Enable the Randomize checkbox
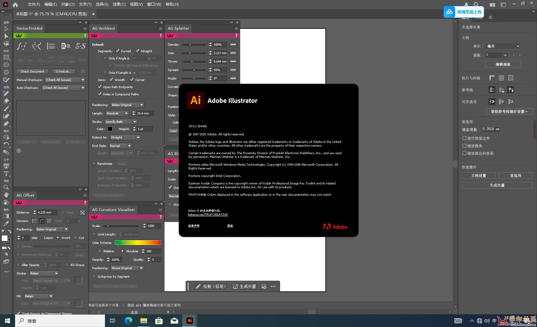Image resolution: width=537 pixels, height=327 pixels. click(94, 163)
